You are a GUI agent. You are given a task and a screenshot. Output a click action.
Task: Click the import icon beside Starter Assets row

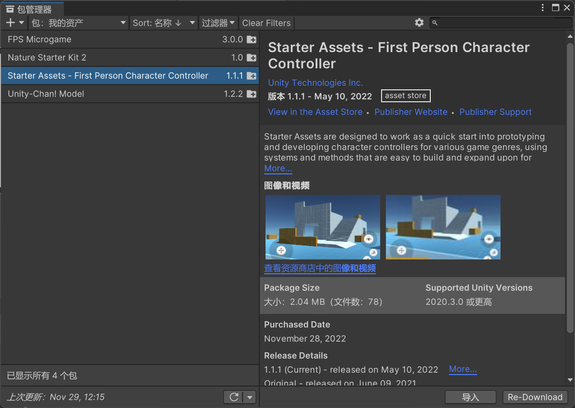tap(251, 76)
